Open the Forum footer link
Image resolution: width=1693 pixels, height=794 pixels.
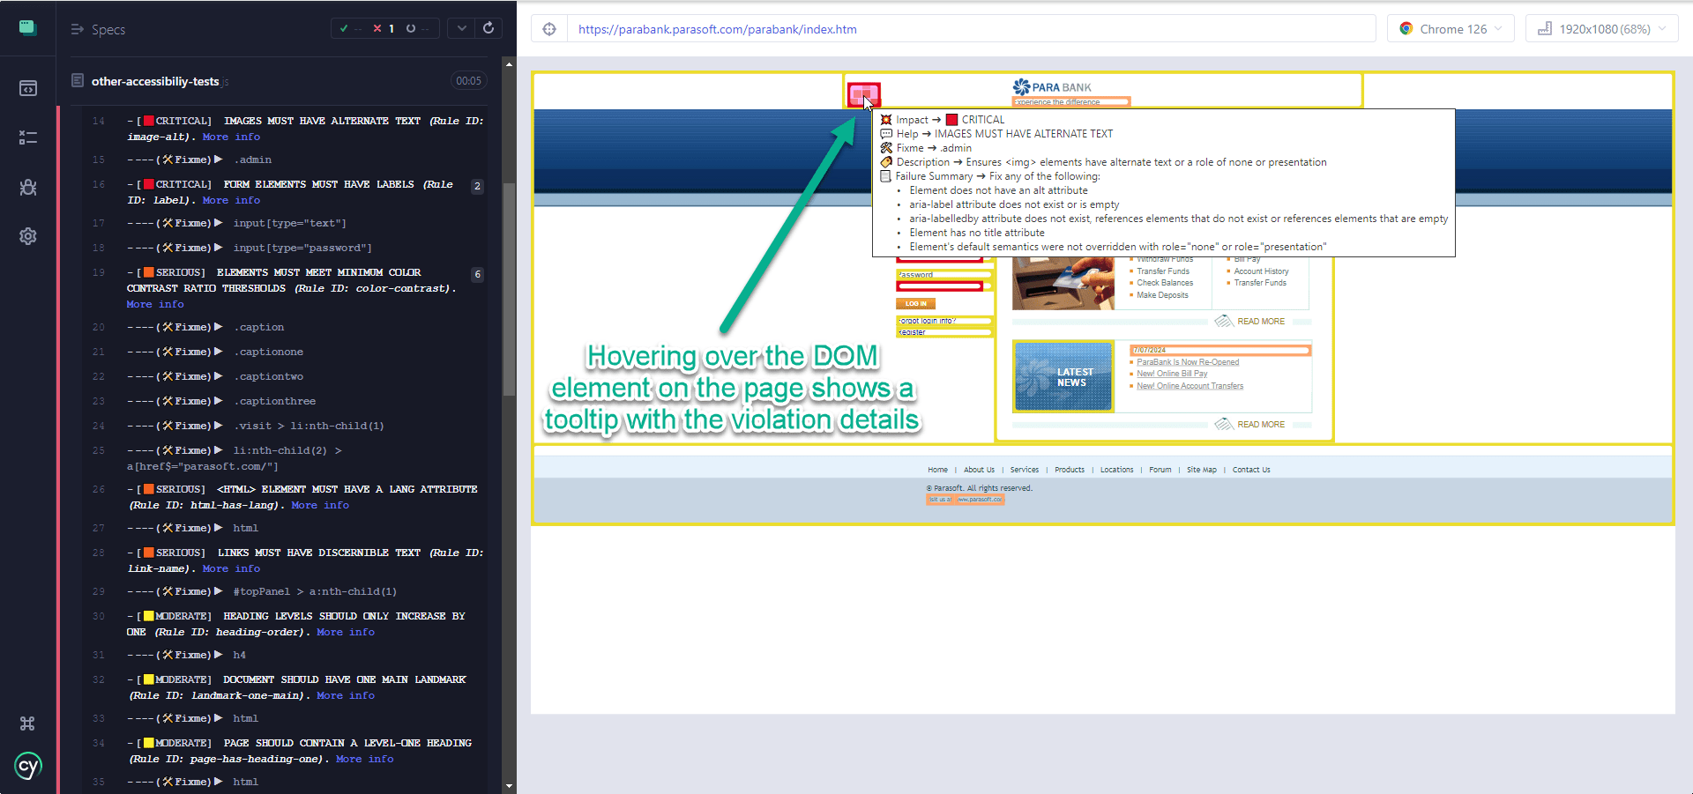(x=1160, y=470)
